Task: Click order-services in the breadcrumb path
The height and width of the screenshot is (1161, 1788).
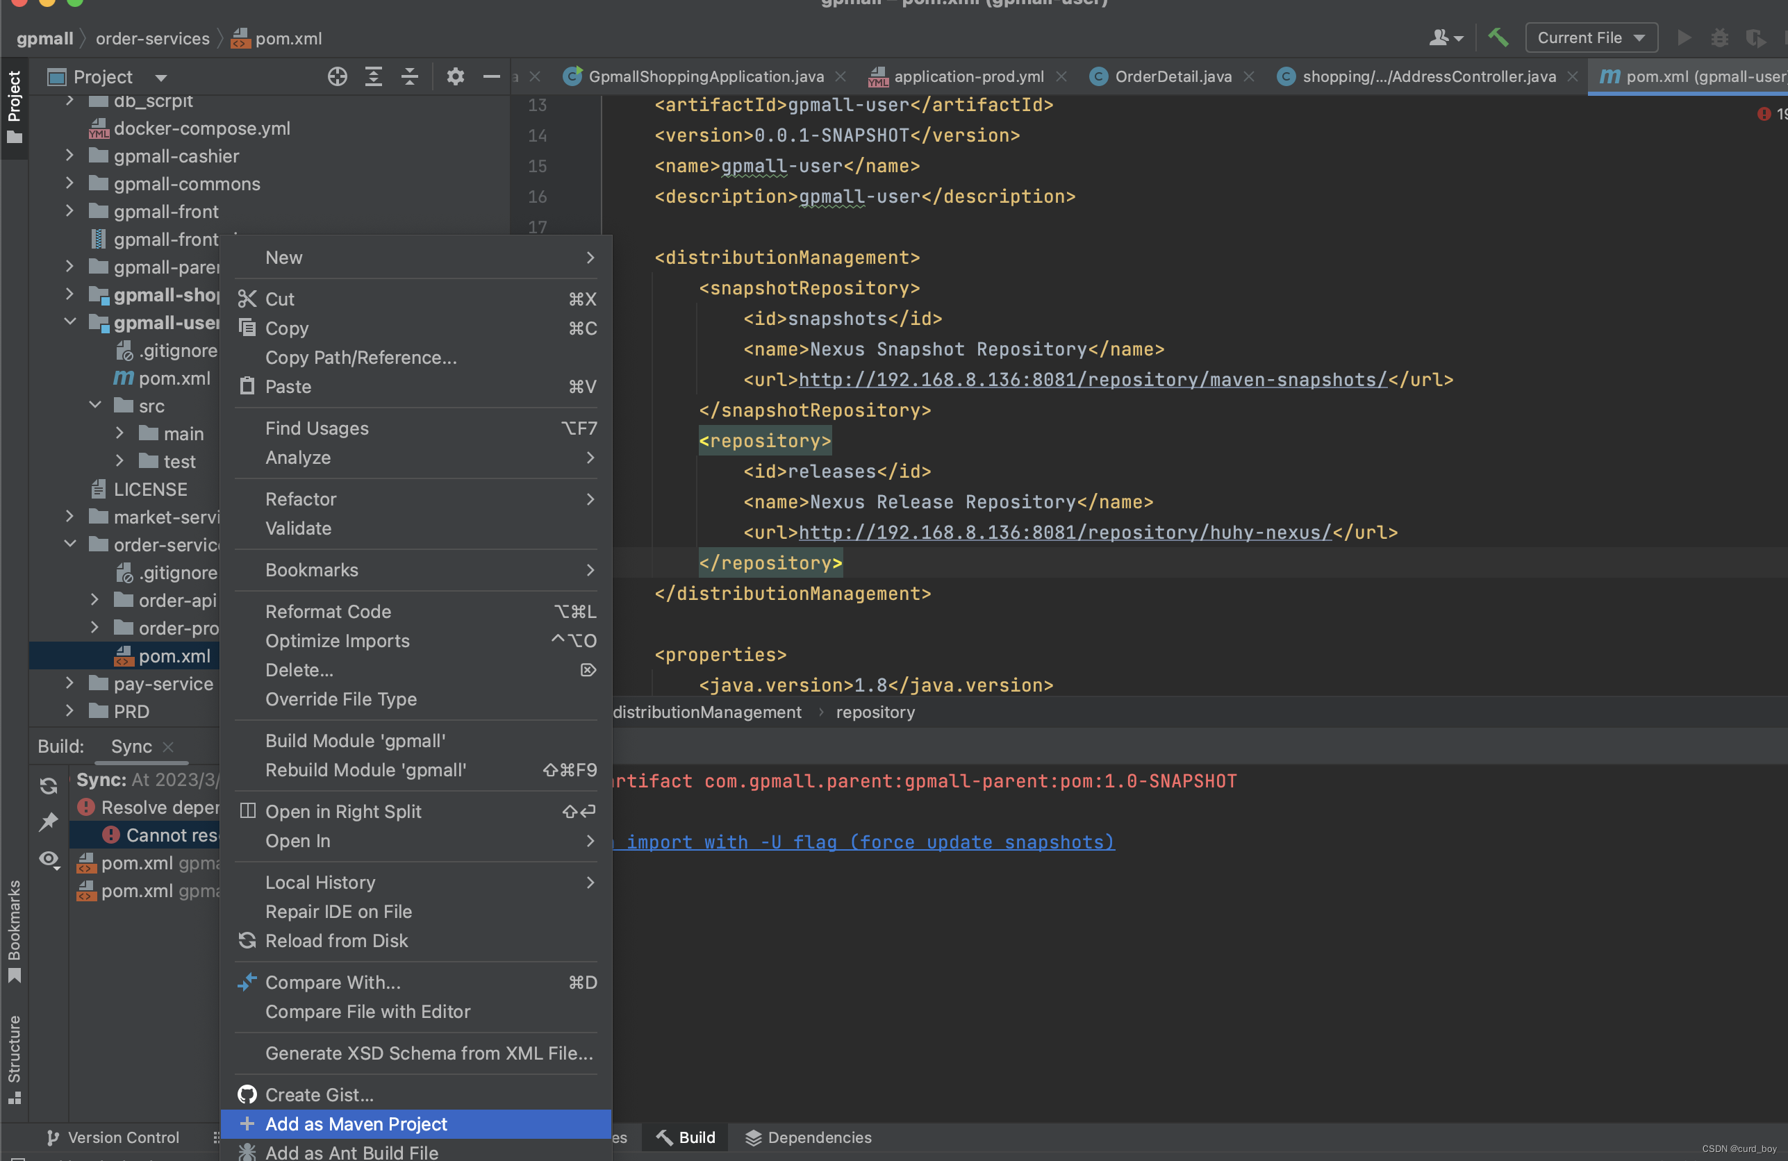Action: pos(153,38)
